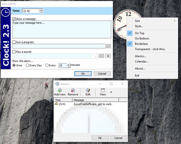The height and width of the screenshot is (144, 181).
Task: Sort alarms by the Time column header
Action: pos(63,100)
